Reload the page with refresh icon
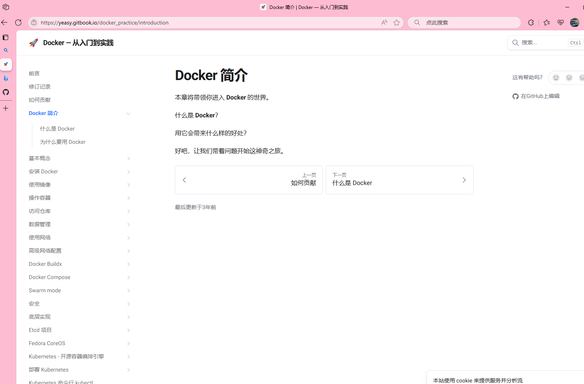Screen dimensions: 584x384 [x=18, y=23]
